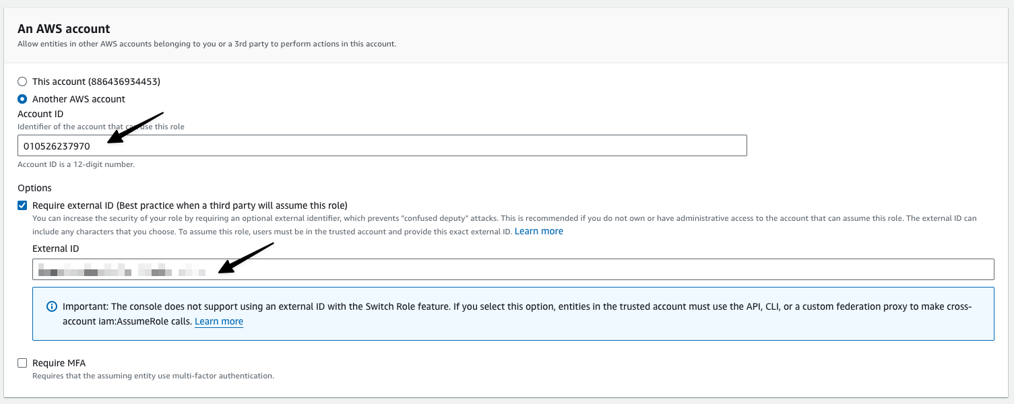Uncheck the Require external ID checkbox
Screen dimensions: 1014x404
pyautogui.click(x=22, y=205)
